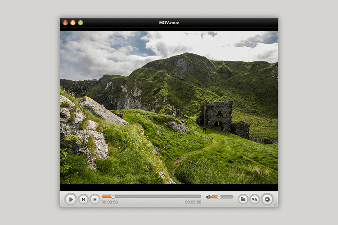Click the video frame to pause

(x=169, y=109)
